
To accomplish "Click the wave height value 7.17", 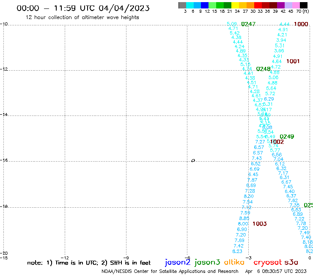I will click(x=283, y=173).
